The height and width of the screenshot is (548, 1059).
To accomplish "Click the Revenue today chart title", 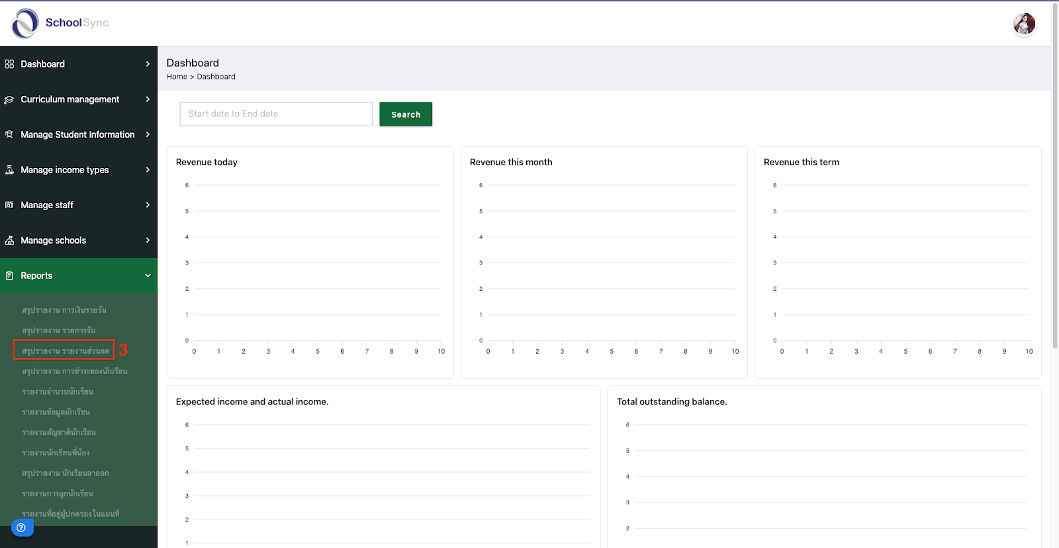I will [x=207, y=162].
